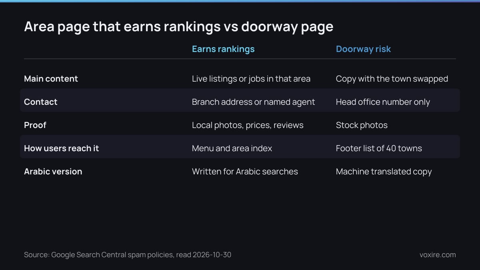Image resolution: width=480 pixels, height=270 pixels.
Task: Select the cell 'Footer list of 40 towns'
Action: (379, 148)
